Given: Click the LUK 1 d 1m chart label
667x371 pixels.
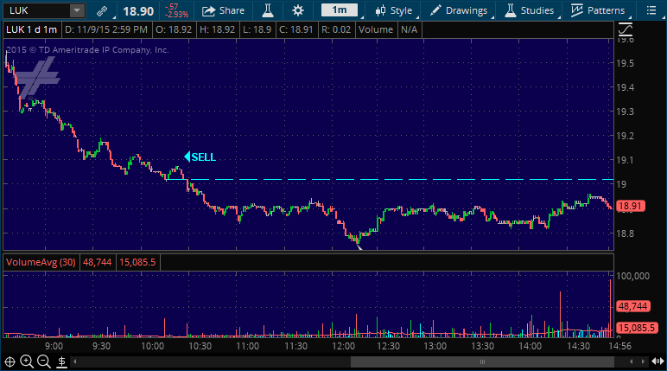Looking at the screenshot, I should pyautogui.click(x=31, y=29).
